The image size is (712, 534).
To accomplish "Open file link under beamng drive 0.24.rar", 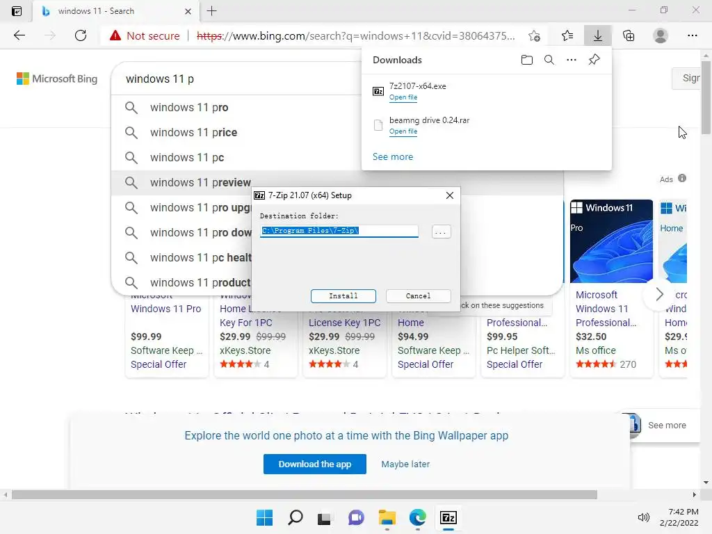I will [403, 131].
